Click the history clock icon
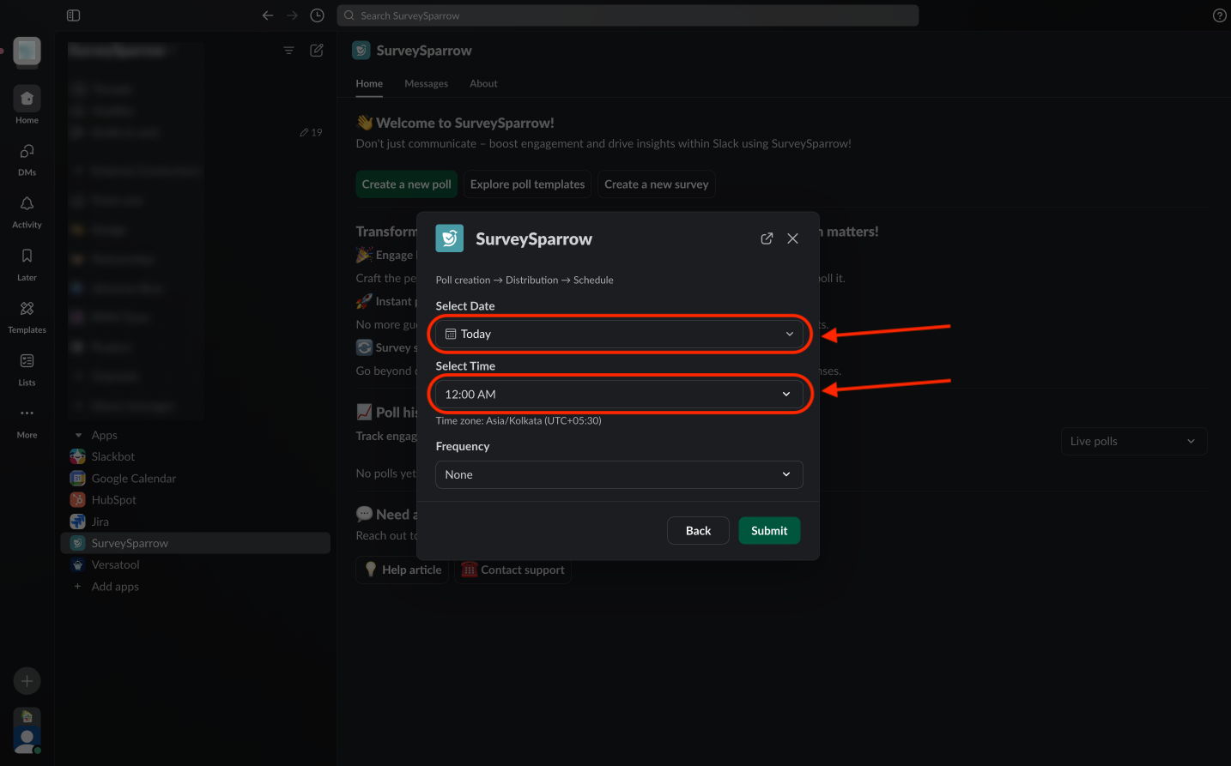This screenshot has width=1231, height=766. 317,15
